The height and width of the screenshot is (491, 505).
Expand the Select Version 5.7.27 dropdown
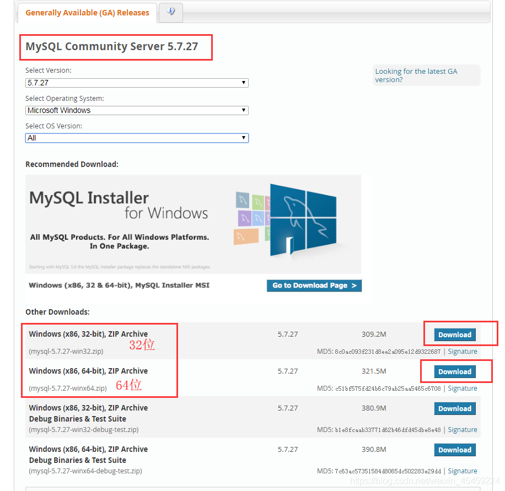tap(137, 83)
